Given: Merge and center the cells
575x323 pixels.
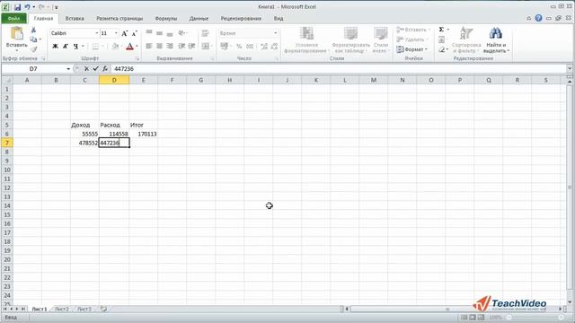Looking at the screenshot, I should (x=205, y=46).
